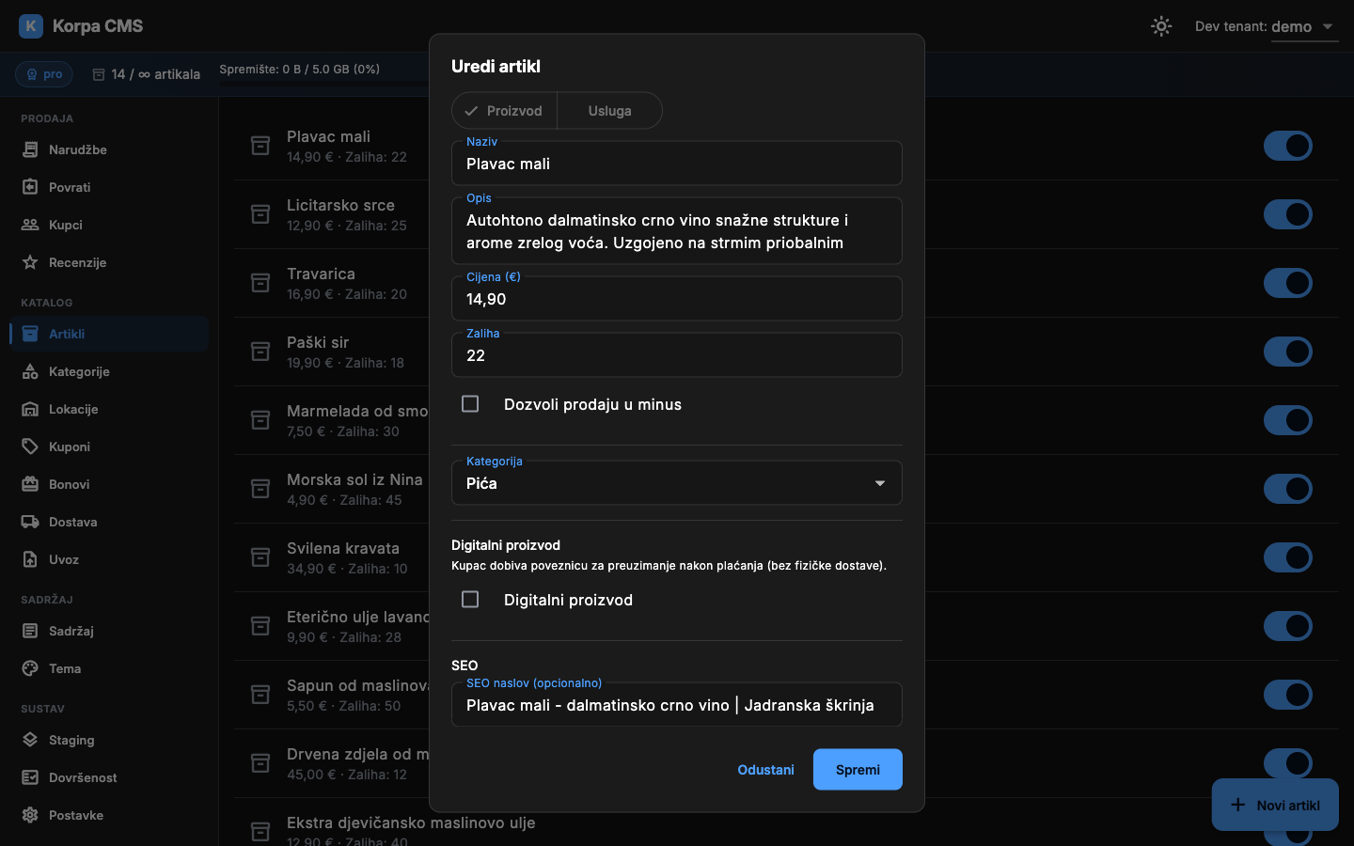This screenshot has height=846, width=1354.
Task: Toggle the Sapun od maslinova switch
Action: coord(1288,695)
